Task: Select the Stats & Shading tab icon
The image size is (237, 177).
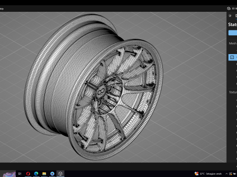Action: click(236, 16)
